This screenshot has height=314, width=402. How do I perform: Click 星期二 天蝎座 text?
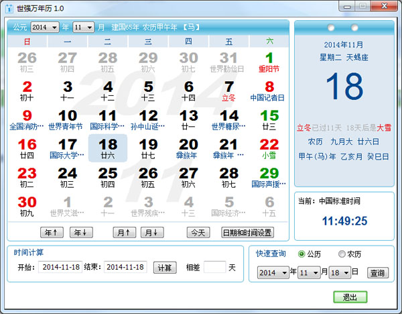pos(344,57)
